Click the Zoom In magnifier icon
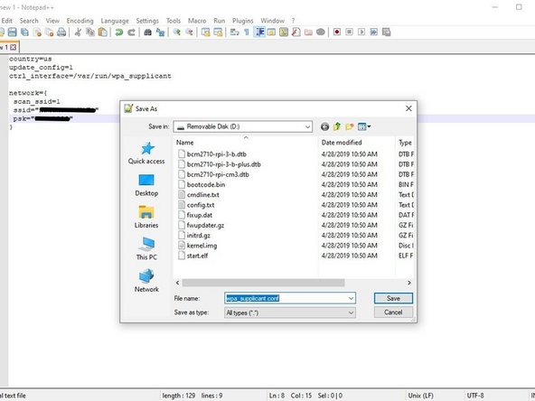The image size is (535, 401). tap(177, 32)
